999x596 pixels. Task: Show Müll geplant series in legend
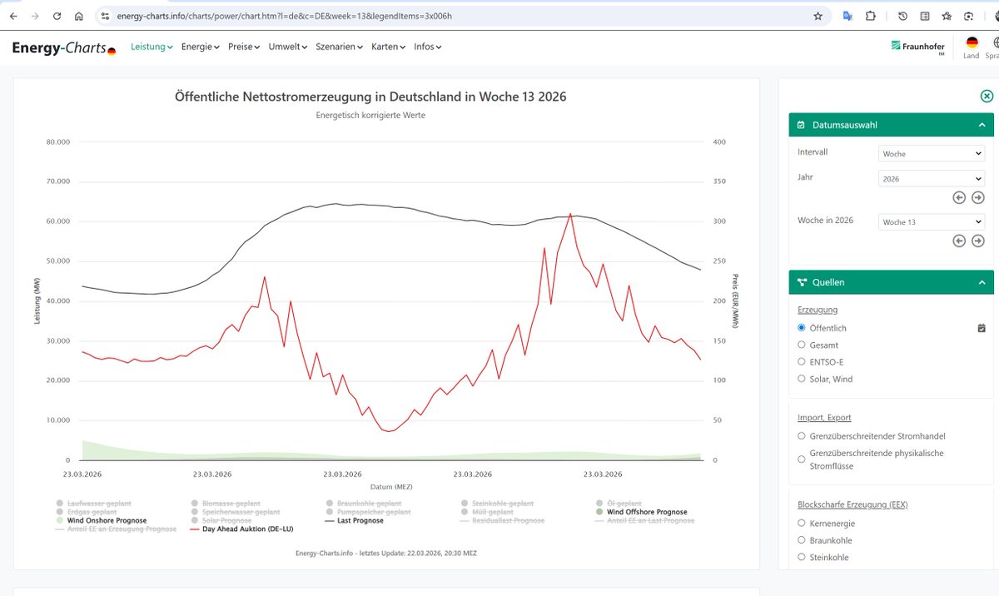(487, 512)
